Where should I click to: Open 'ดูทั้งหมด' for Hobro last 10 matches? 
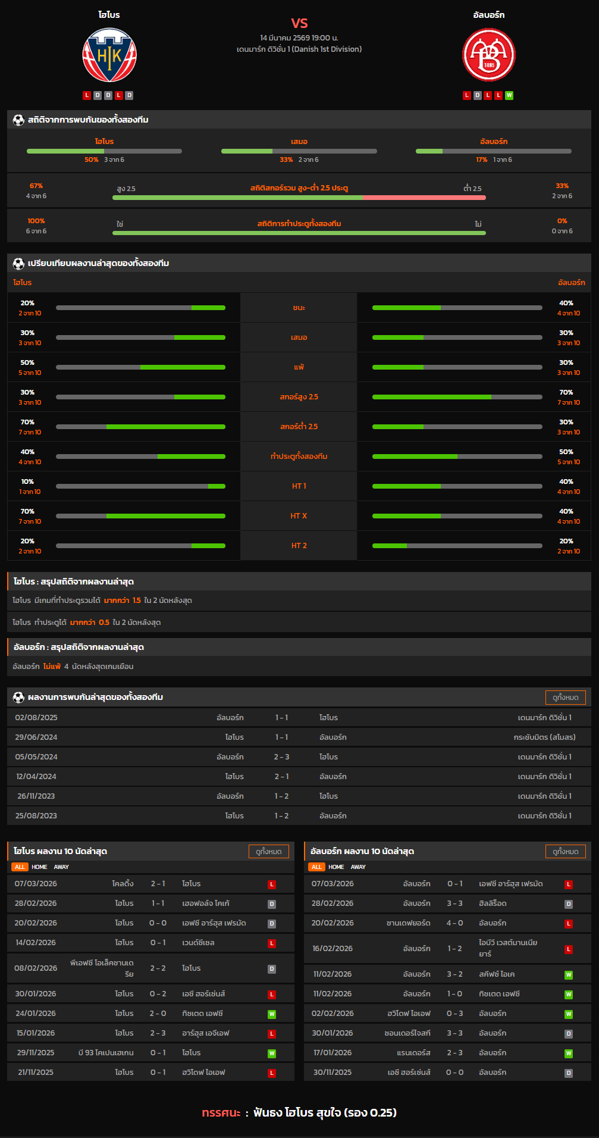(268, 852)
